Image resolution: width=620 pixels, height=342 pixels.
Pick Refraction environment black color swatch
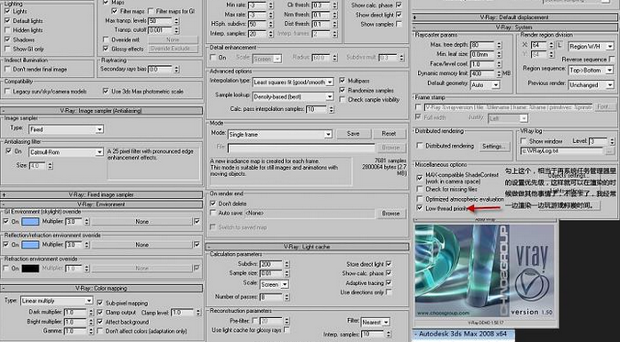[x=30, y=268]
